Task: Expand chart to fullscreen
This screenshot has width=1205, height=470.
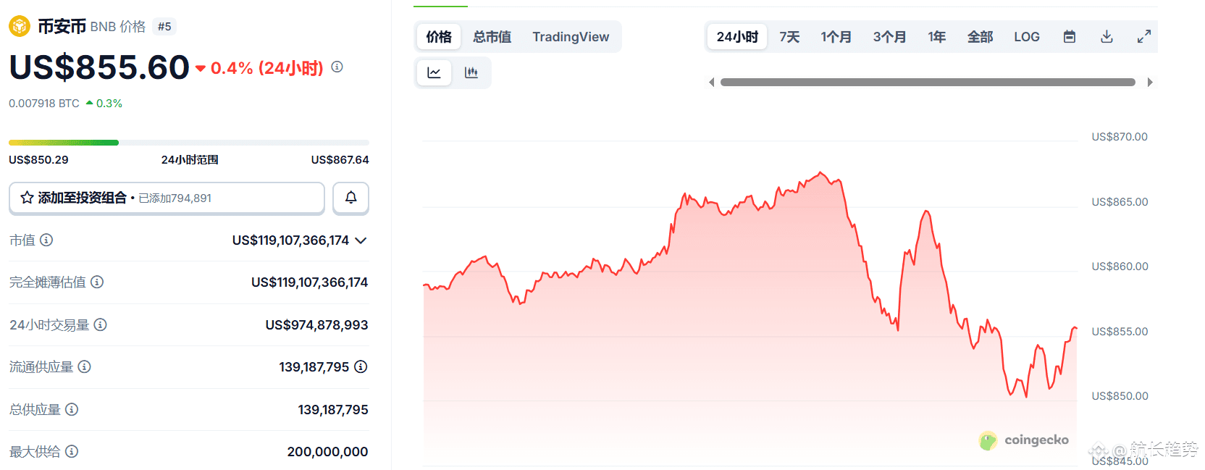Action: 1144,37
